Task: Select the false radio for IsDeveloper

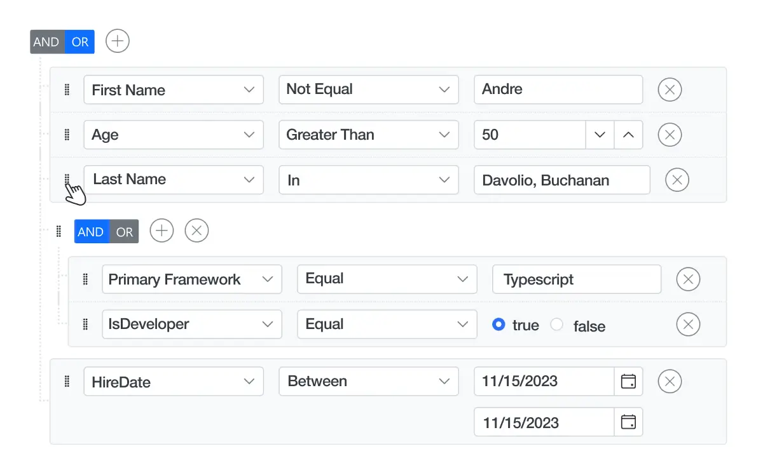Action: click(x=557, y=325)
